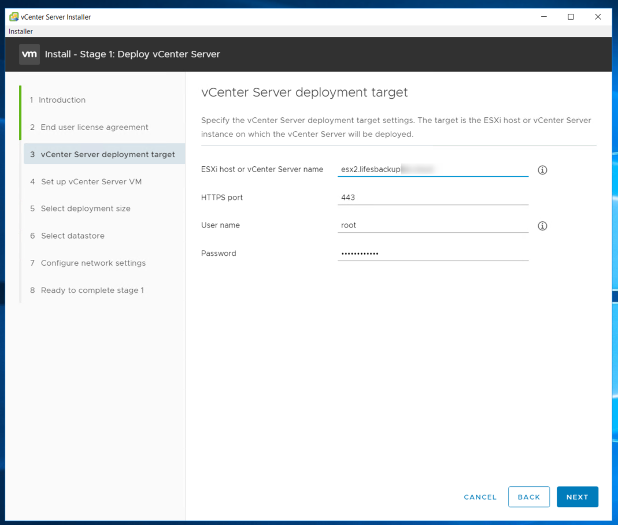Focus the HTTPS port field
This screenshot has height=525, width=618.
(x=432, y=198)
